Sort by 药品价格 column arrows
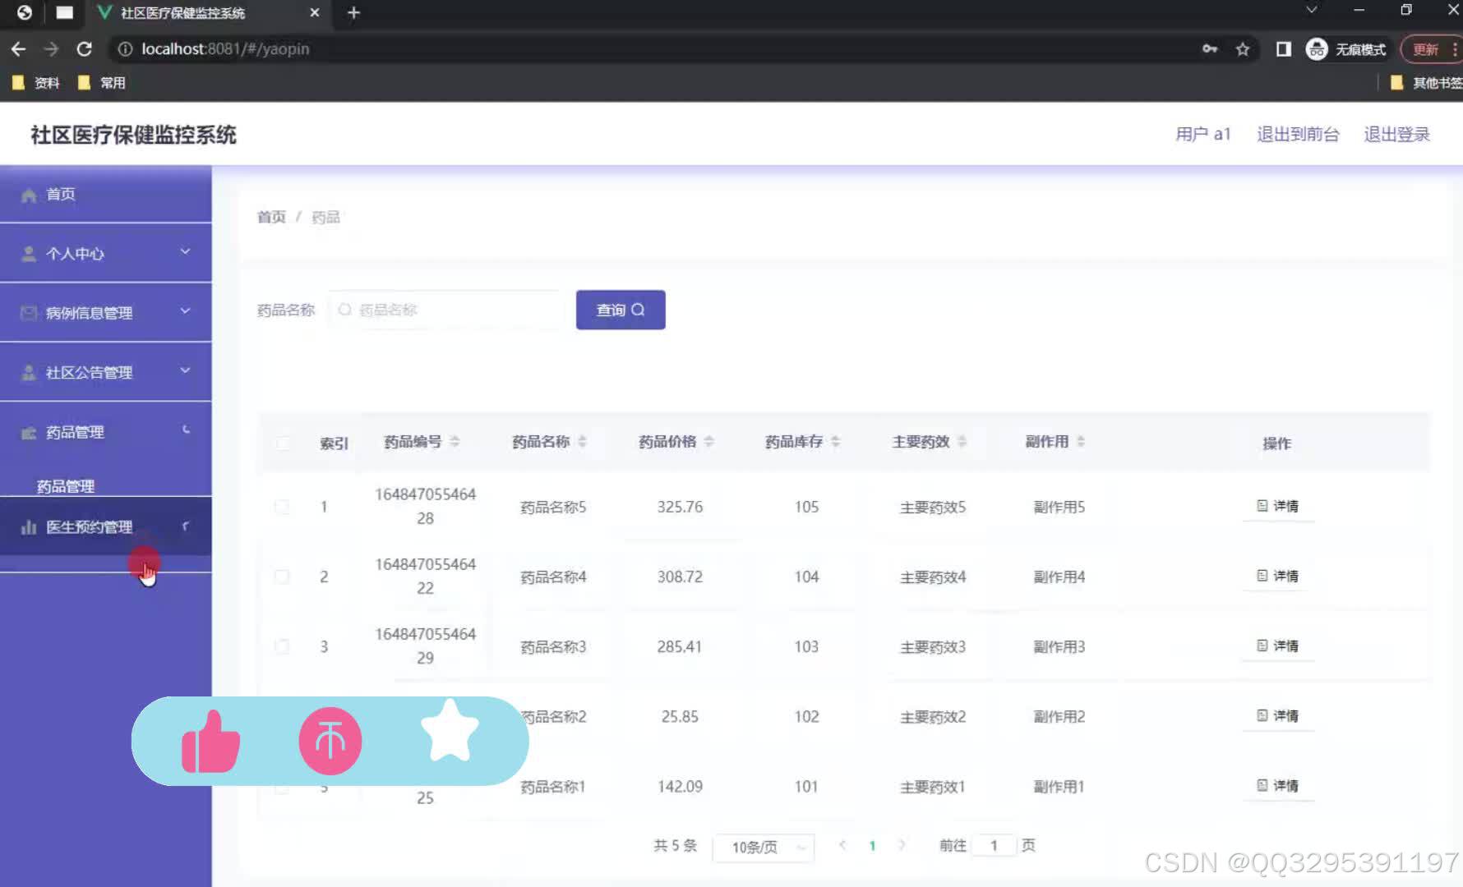 (708, 442)
